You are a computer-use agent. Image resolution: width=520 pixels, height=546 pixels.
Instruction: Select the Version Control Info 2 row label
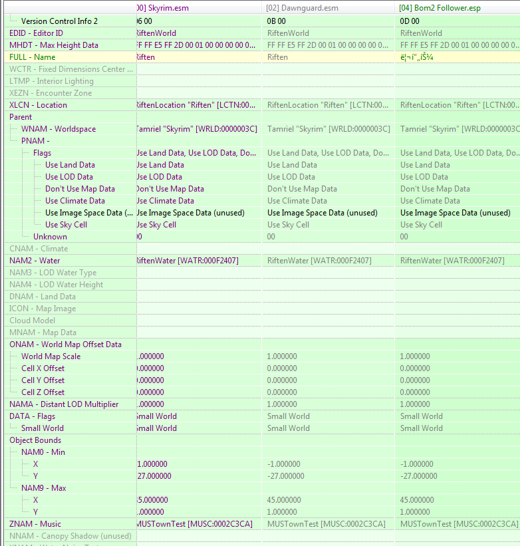59,21
